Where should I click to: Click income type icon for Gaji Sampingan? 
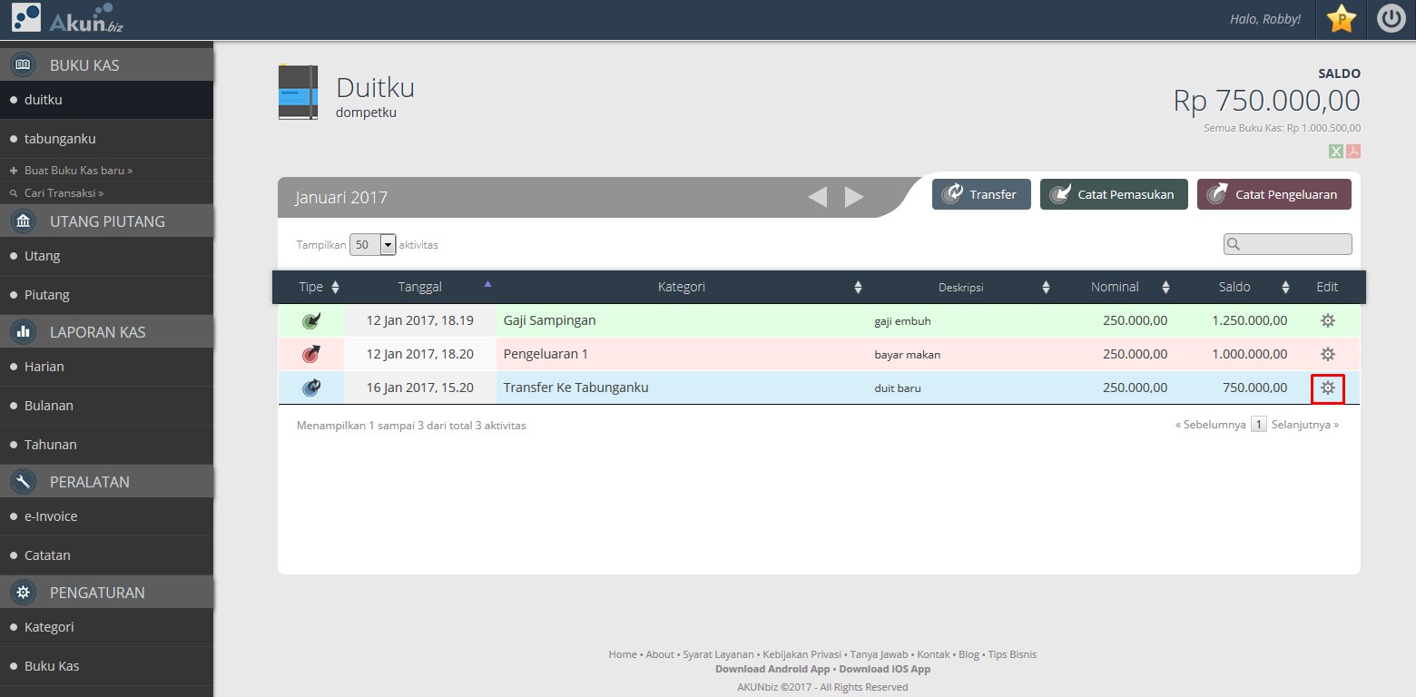[x=311, y=320]
